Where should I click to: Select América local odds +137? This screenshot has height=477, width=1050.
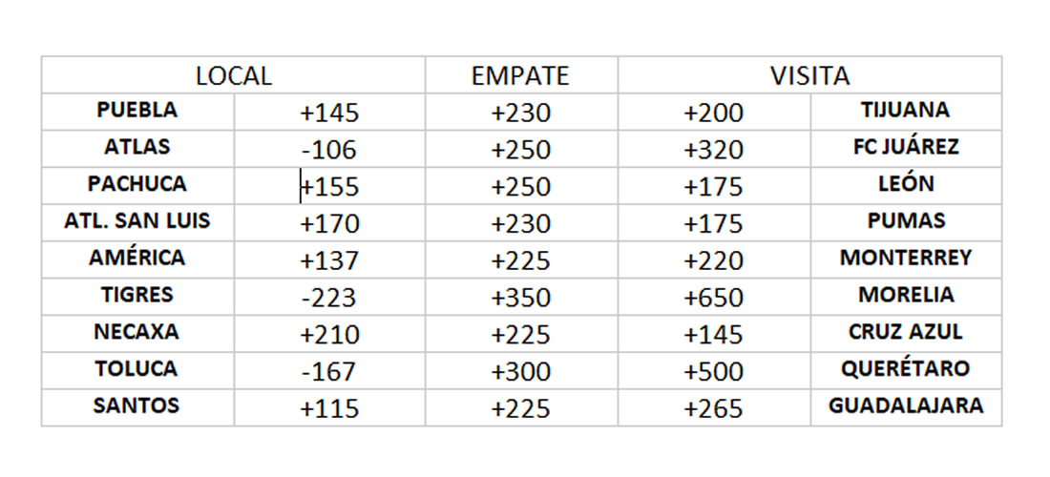tap(329, 259)
